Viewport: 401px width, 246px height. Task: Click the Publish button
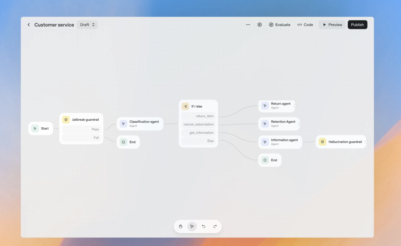(x=357, y=25)
